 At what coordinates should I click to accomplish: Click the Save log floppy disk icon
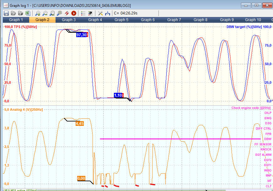coord(6,13)
